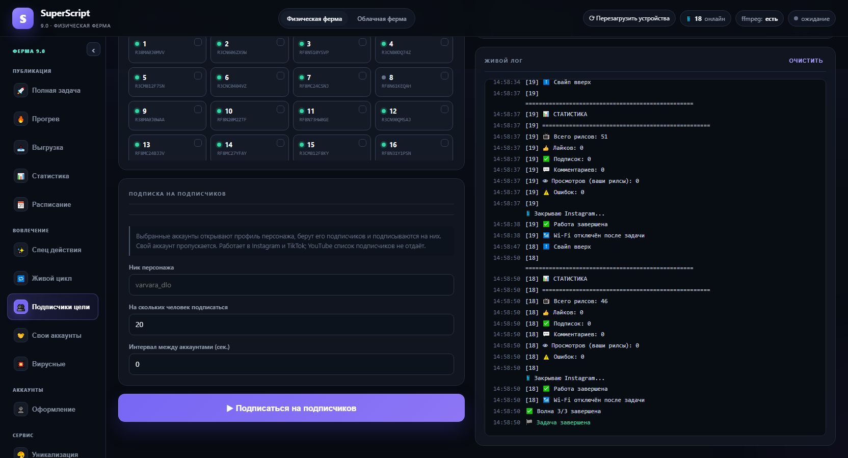The height and width of the screenshot is (458, 848).
Task: Open the Статистика menu item
Action: pos(53,176)
